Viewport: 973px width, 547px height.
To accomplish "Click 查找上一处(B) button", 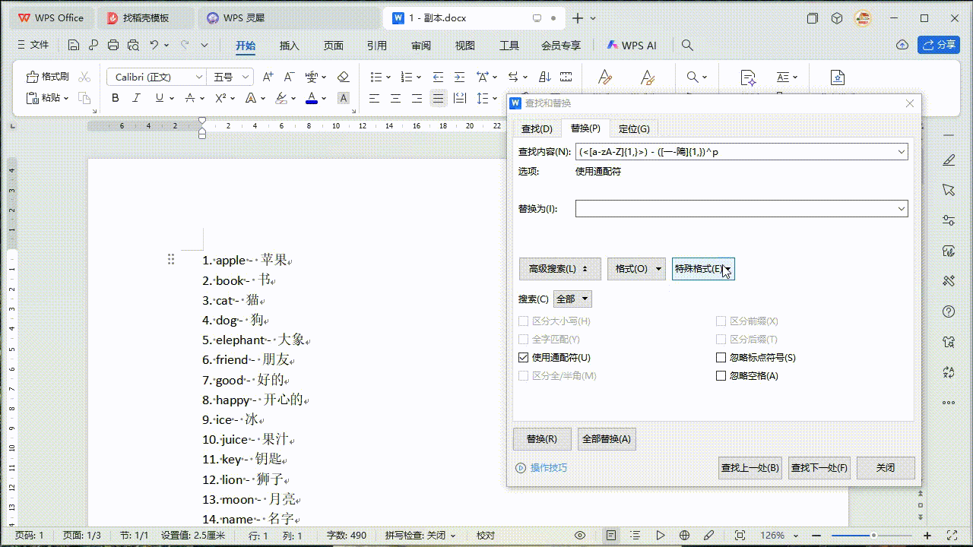I will [x=750, y=468].
